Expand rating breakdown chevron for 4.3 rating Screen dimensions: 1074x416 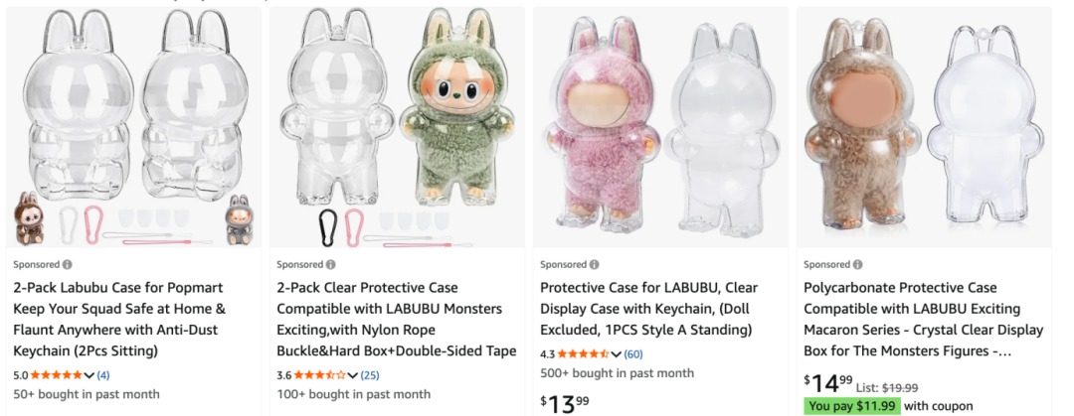[x=616, y=353]
